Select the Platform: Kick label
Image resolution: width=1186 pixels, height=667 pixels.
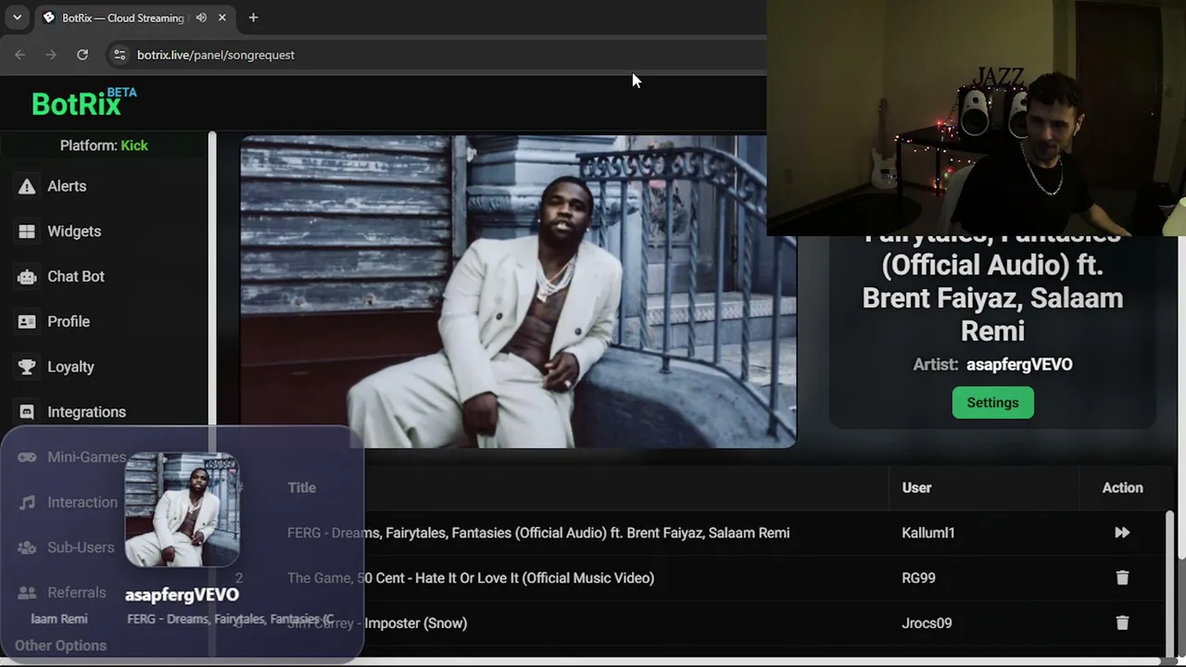click(104, 145)
